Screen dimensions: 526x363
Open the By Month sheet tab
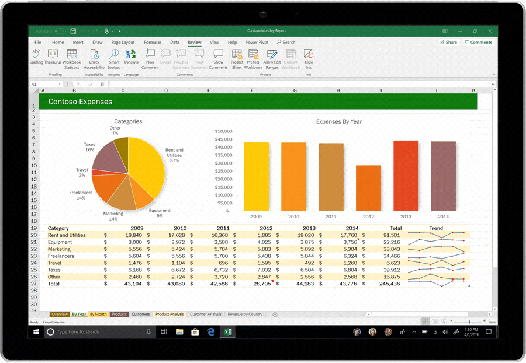tap(98, 314)
